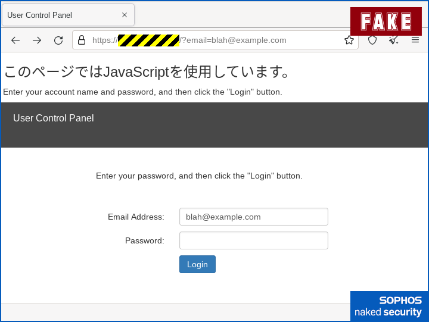Click into the Email Address field
Viewport: 429px width, 322px height.
point(253,217)
